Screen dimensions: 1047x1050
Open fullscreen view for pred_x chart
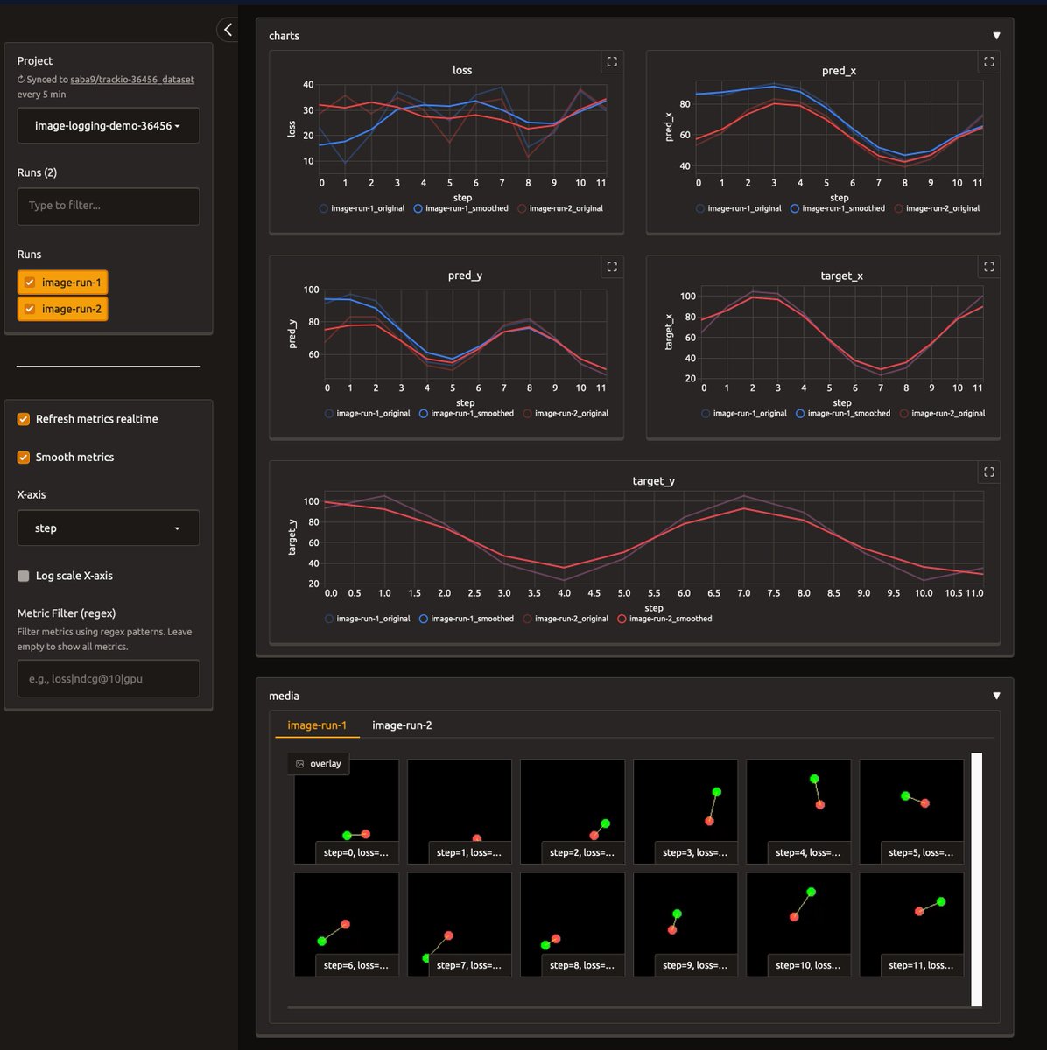point(988,62)
